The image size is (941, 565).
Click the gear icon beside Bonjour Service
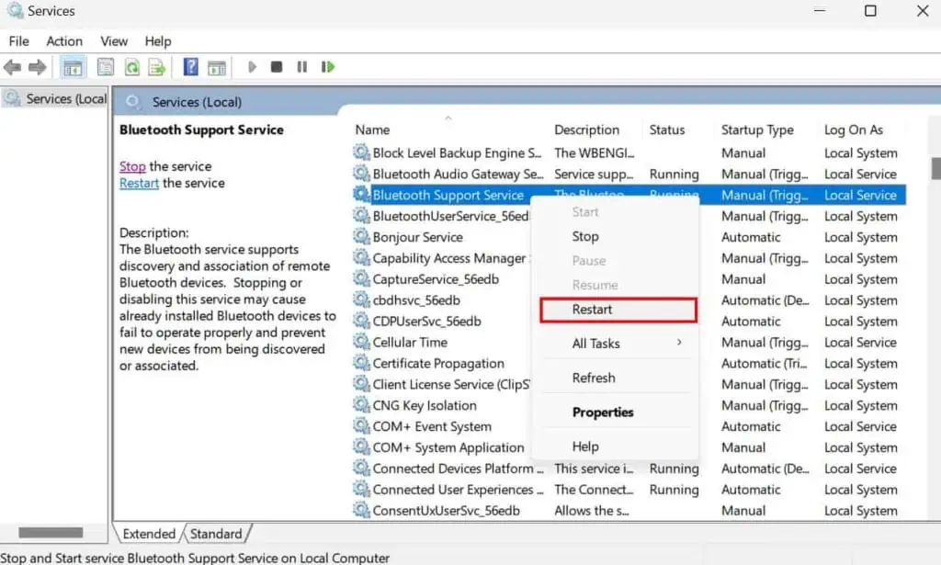360,237
